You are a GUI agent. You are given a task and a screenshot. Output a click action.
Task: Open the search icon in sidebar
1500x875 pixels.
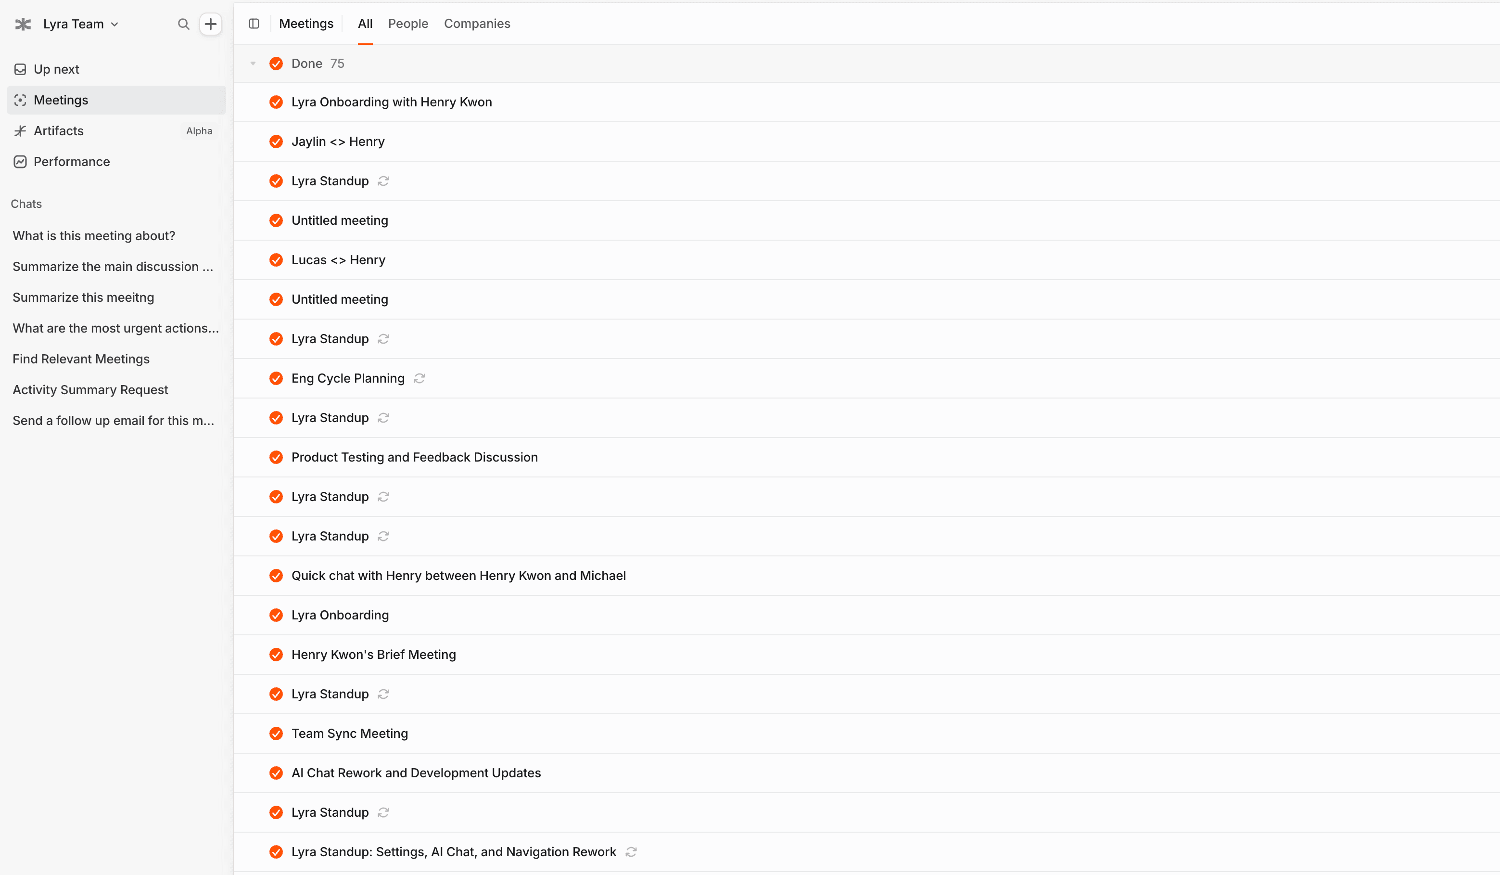[x=184, y=24]
